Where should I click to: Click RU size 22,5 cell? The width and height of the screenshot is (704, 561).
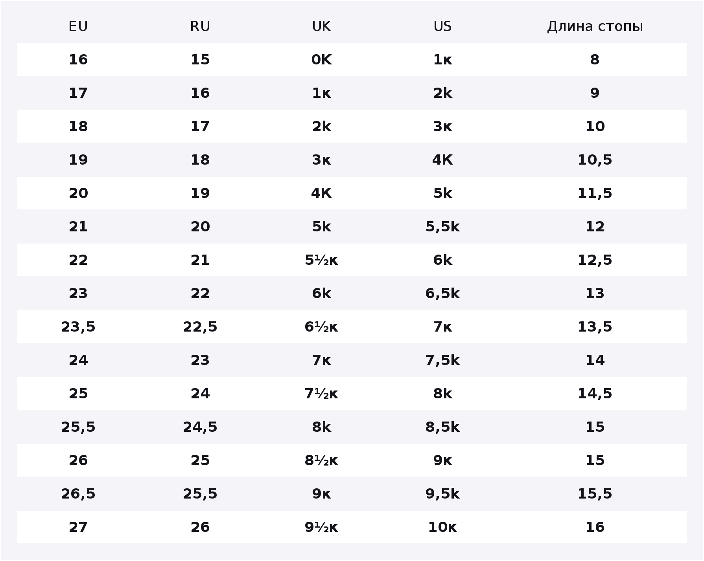tap(200, 327)
